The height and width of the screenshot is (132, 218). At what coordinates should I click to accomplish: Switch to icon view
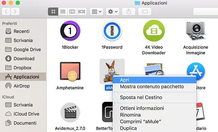(53, 11)
